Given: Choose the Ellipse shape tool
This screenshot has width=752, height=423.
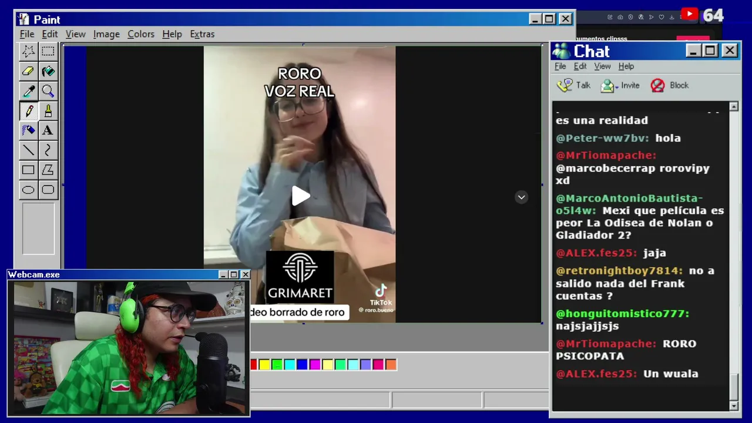Looking at the screenshot, I should coord(28,190).
